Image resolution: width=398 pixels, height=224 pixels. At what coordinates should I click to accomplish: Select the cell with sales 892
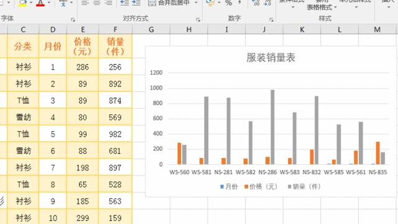click(115, 83)
